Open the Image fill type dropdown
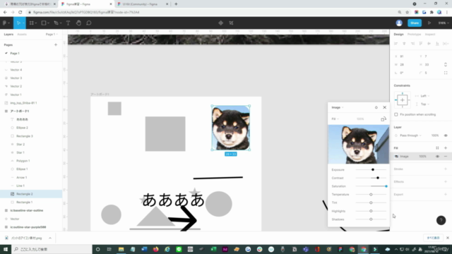452x254 pixels. click(x=338, y=107)
